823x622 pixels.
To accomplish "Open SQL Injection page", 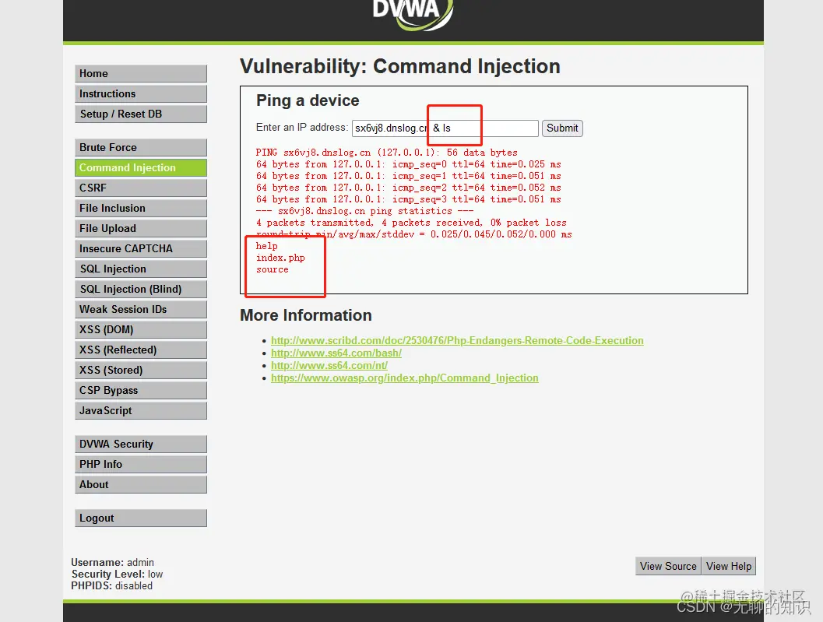I will 141,269.
